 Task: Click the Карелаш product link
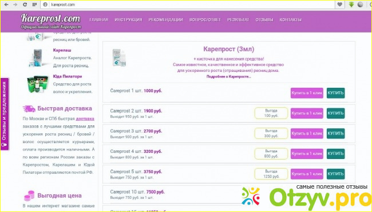62,50
